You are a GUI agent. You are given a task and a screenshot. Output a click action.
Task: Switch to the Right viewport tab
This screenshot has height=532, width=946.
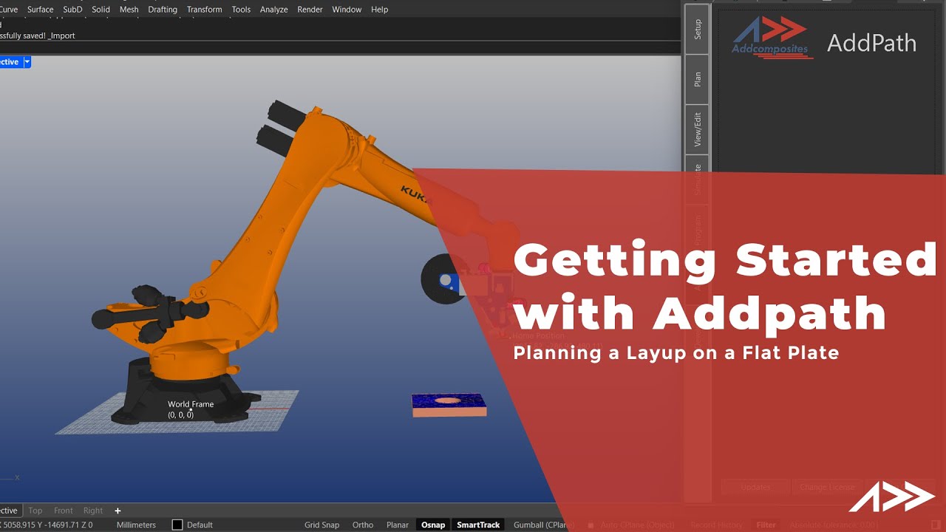(x=93, y=511)
